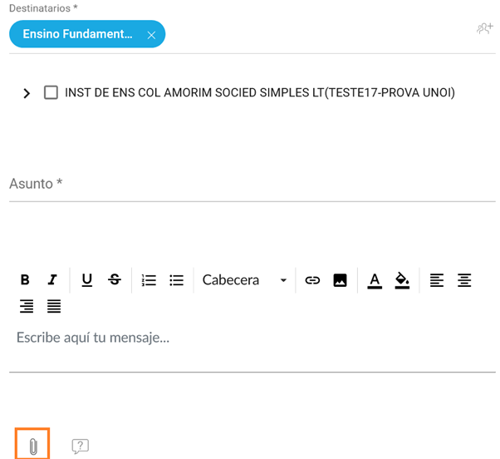The image size is (500, 459).
Task: Open the Cabecera heading dropdown
Action: click(244, 280)
